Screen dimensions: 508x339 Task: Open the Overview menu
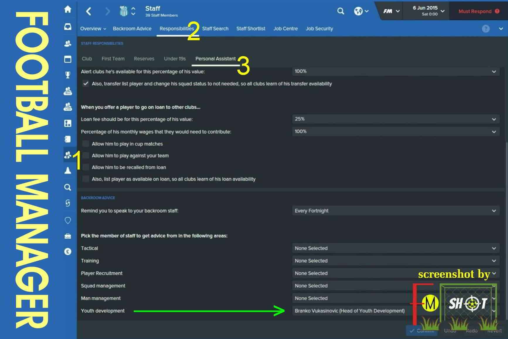click(93, 29)
